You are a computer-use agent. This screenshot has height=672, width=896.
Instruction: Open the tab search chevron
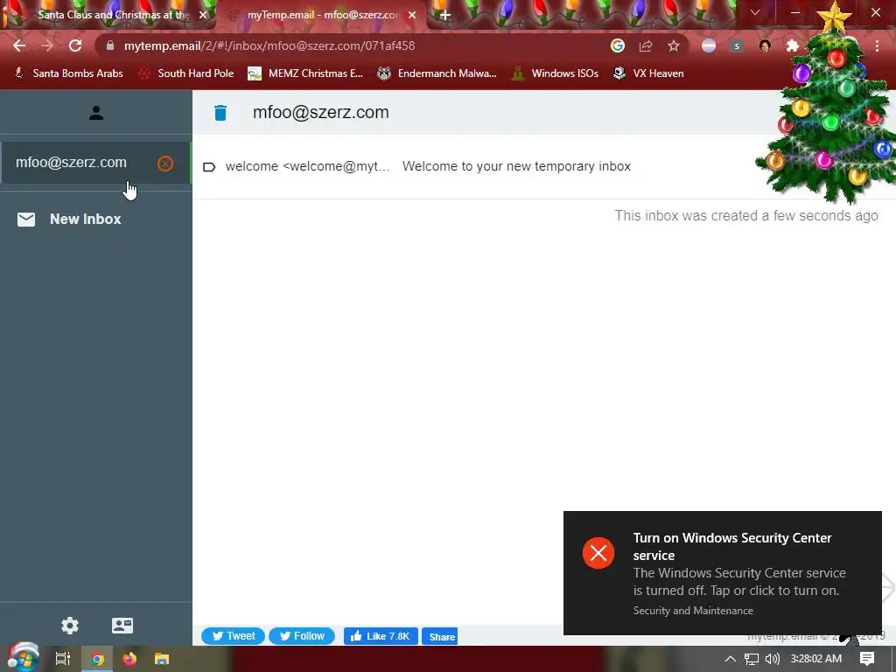coord(755,12)
